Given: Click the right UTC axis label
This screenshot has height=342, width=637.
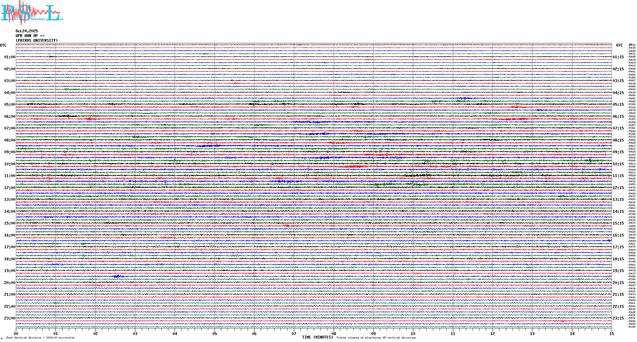Looking at the screenshot, I should click(619, 45).
